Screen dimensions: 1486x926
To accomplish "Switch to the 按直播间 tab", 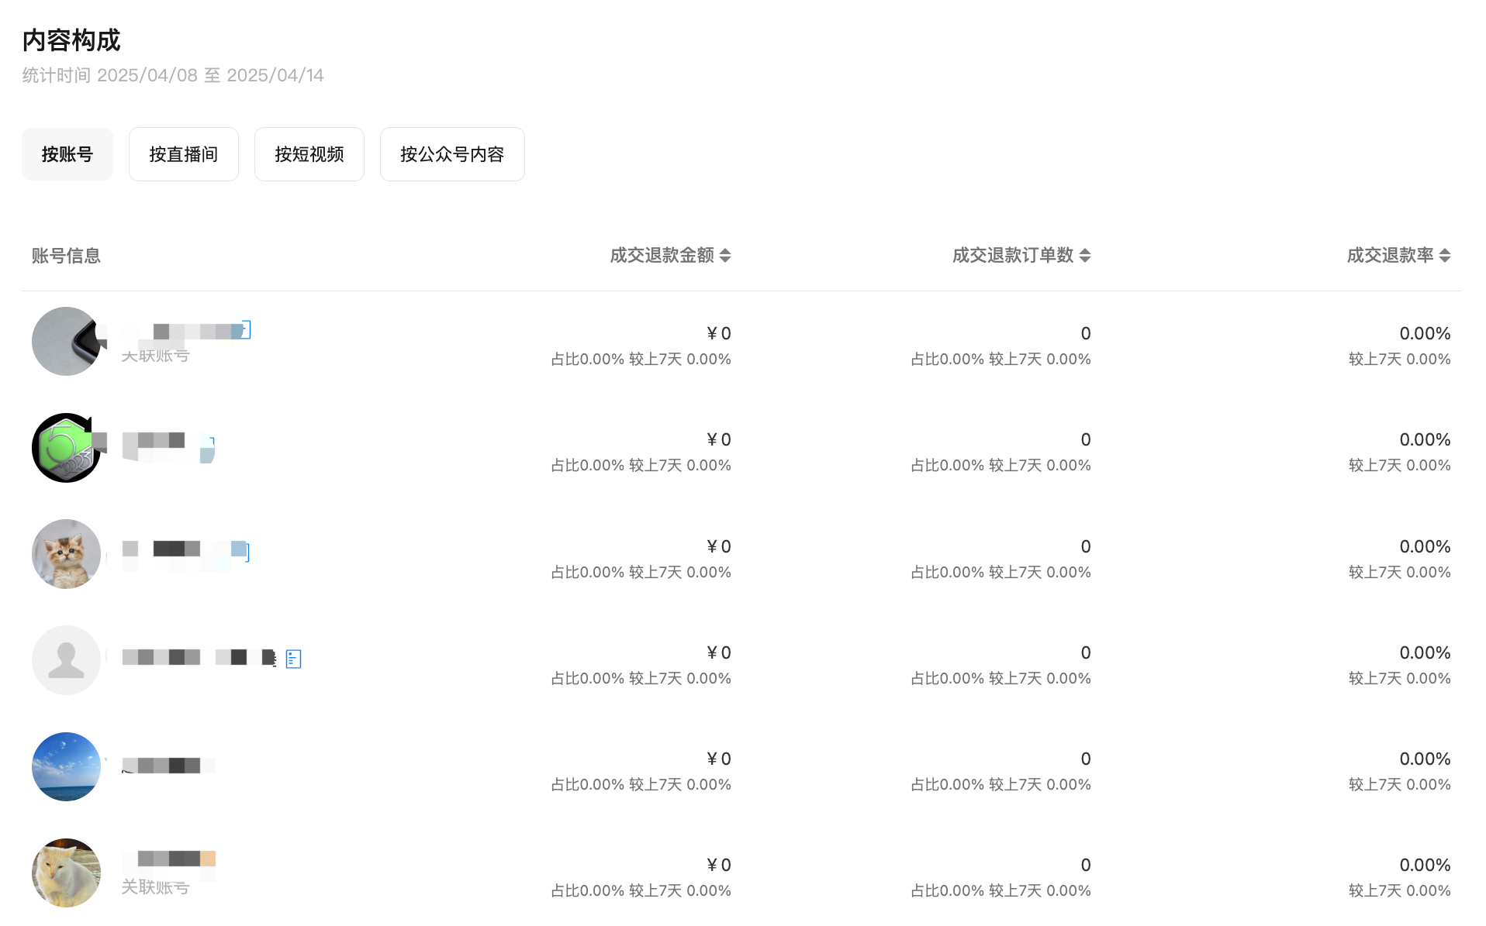I will point(183,154).
